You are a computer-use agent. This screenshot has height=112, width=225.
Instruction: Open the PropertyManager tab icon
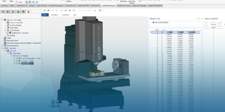point(8,12)
